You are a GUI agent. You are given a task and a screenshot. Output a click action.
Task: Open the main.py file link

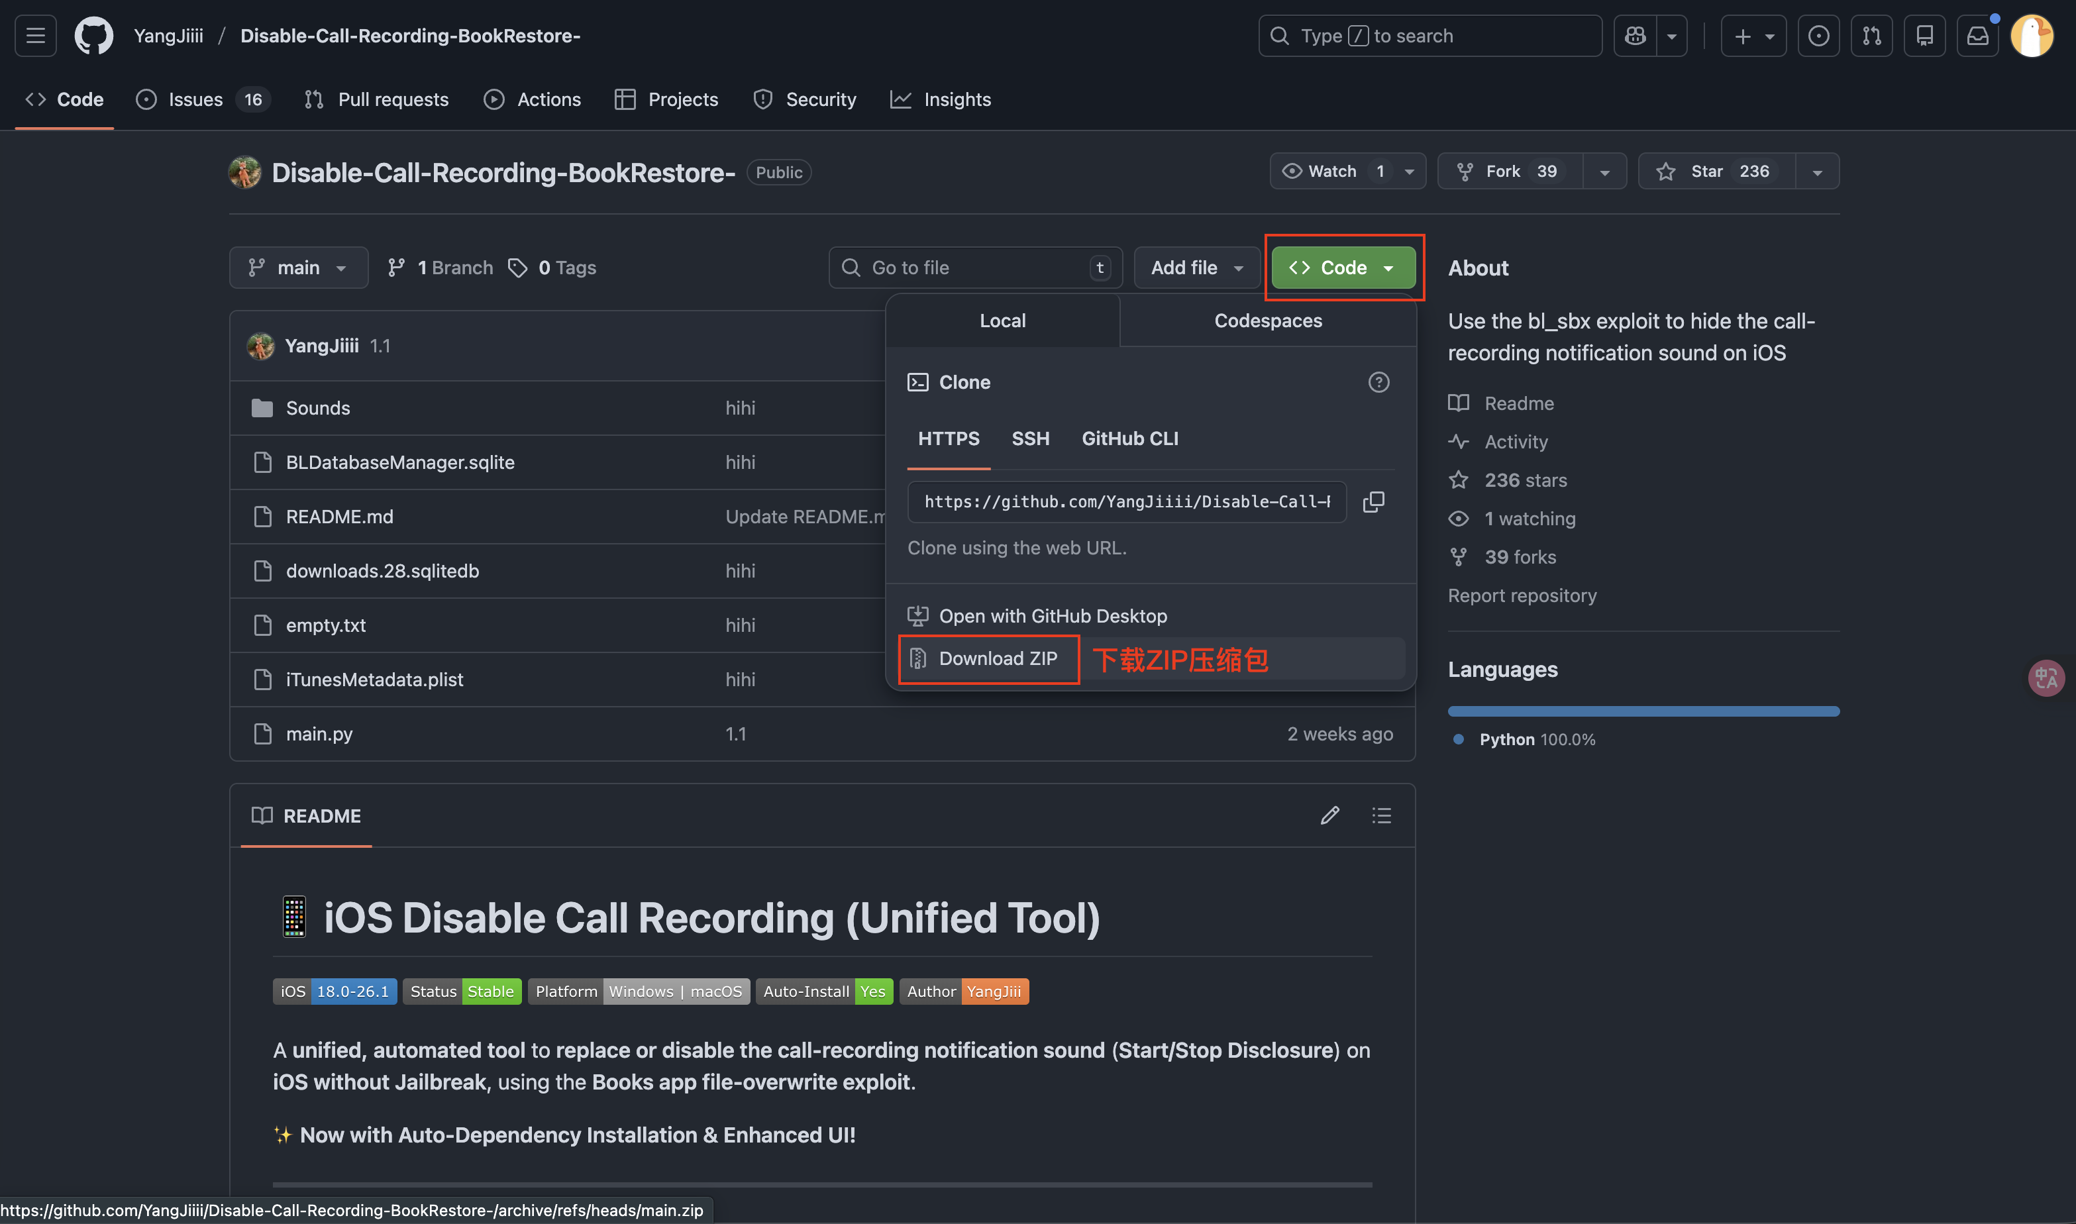pyautogui.click(x=319, y=733)
